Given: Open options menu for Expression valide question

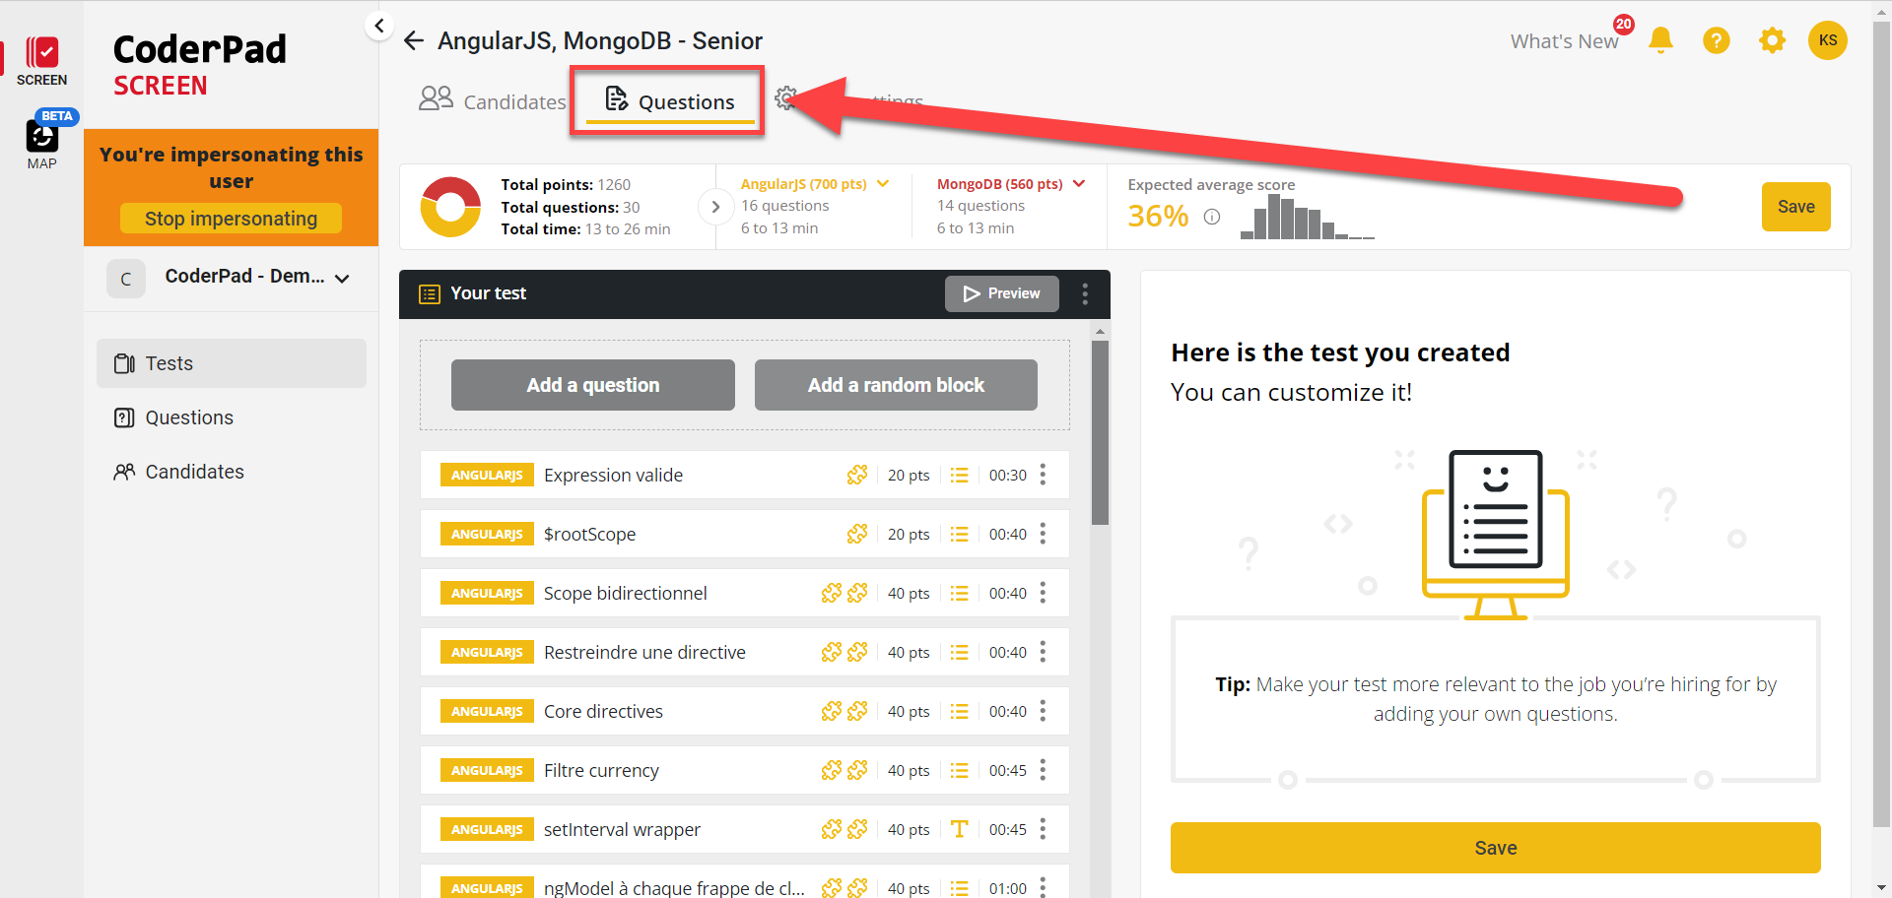Looking at the screenshot, I should (x=1043, y=475).
